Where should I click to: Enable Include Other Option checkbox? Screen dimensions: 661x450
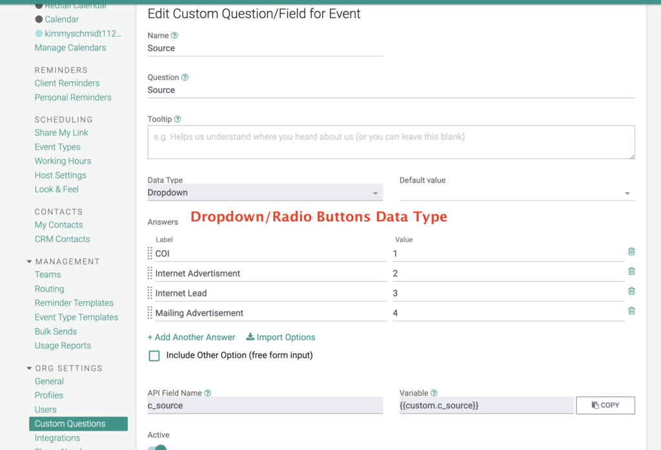coord(154,356)
